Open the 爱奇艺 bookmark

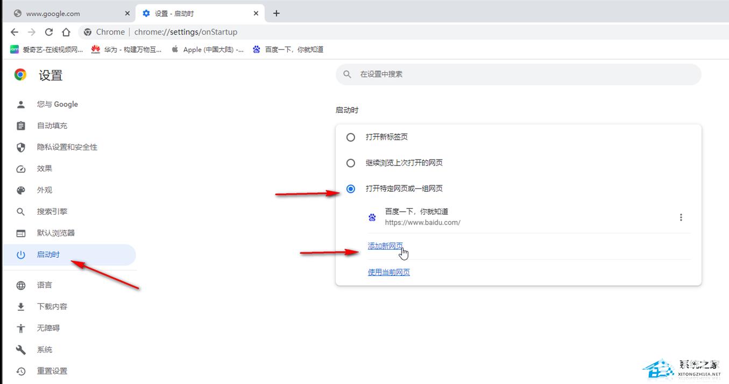pos(47,49)
